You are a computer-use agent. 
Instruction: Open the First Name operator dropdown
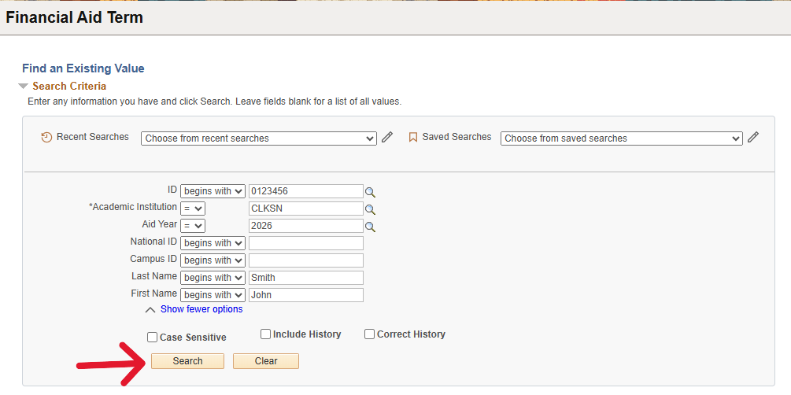pos(213,295)
